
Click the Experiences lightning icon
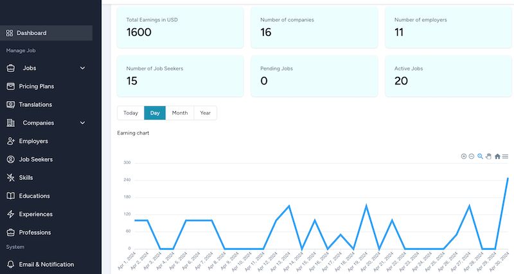[10, 214]
